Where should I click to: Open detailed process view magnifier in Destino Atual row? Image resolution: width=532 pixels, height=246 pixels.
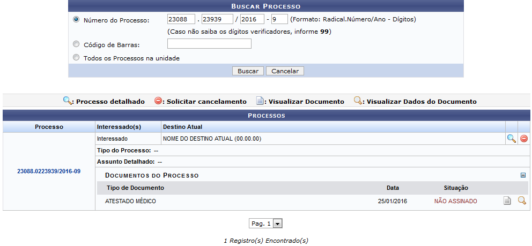tap(511, 139)
